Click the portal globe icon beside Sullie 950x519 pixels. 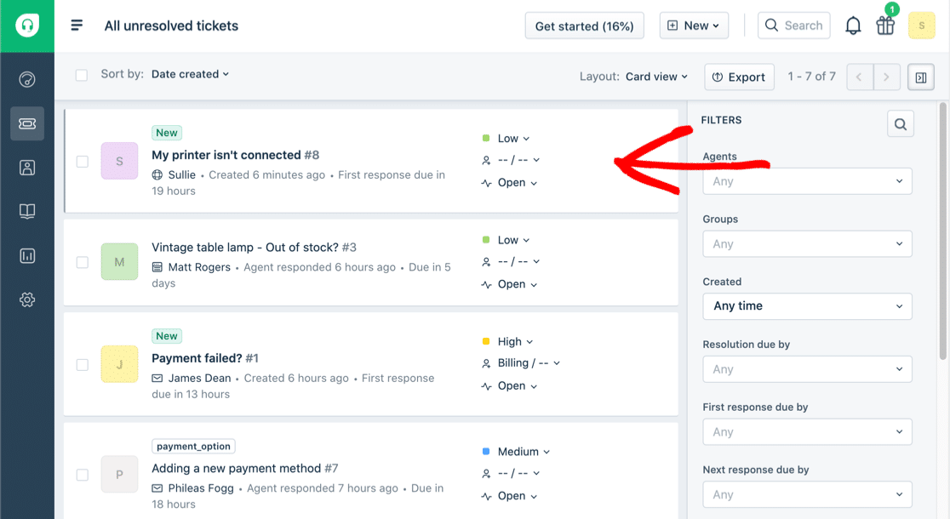pos(157,175)
